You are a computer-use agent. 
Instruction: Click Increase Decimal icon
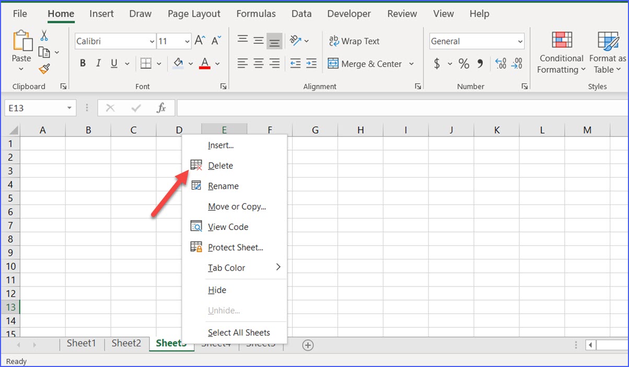click(500, 64)
